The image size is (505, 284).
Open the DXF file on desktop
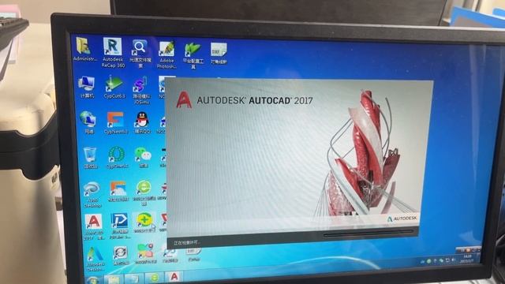pyautogui.click(x=219, y=54)
